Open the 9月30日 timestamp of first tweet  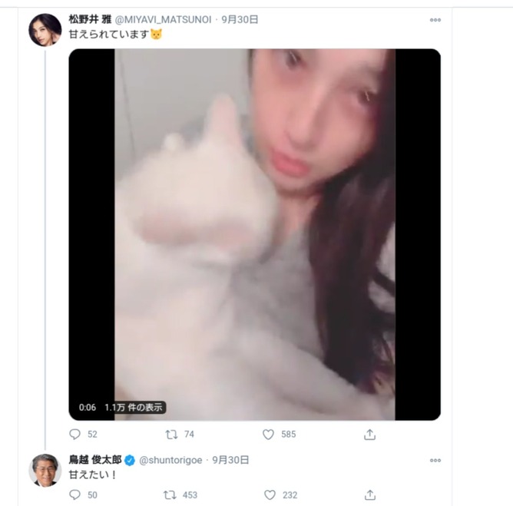click(240, 20)
